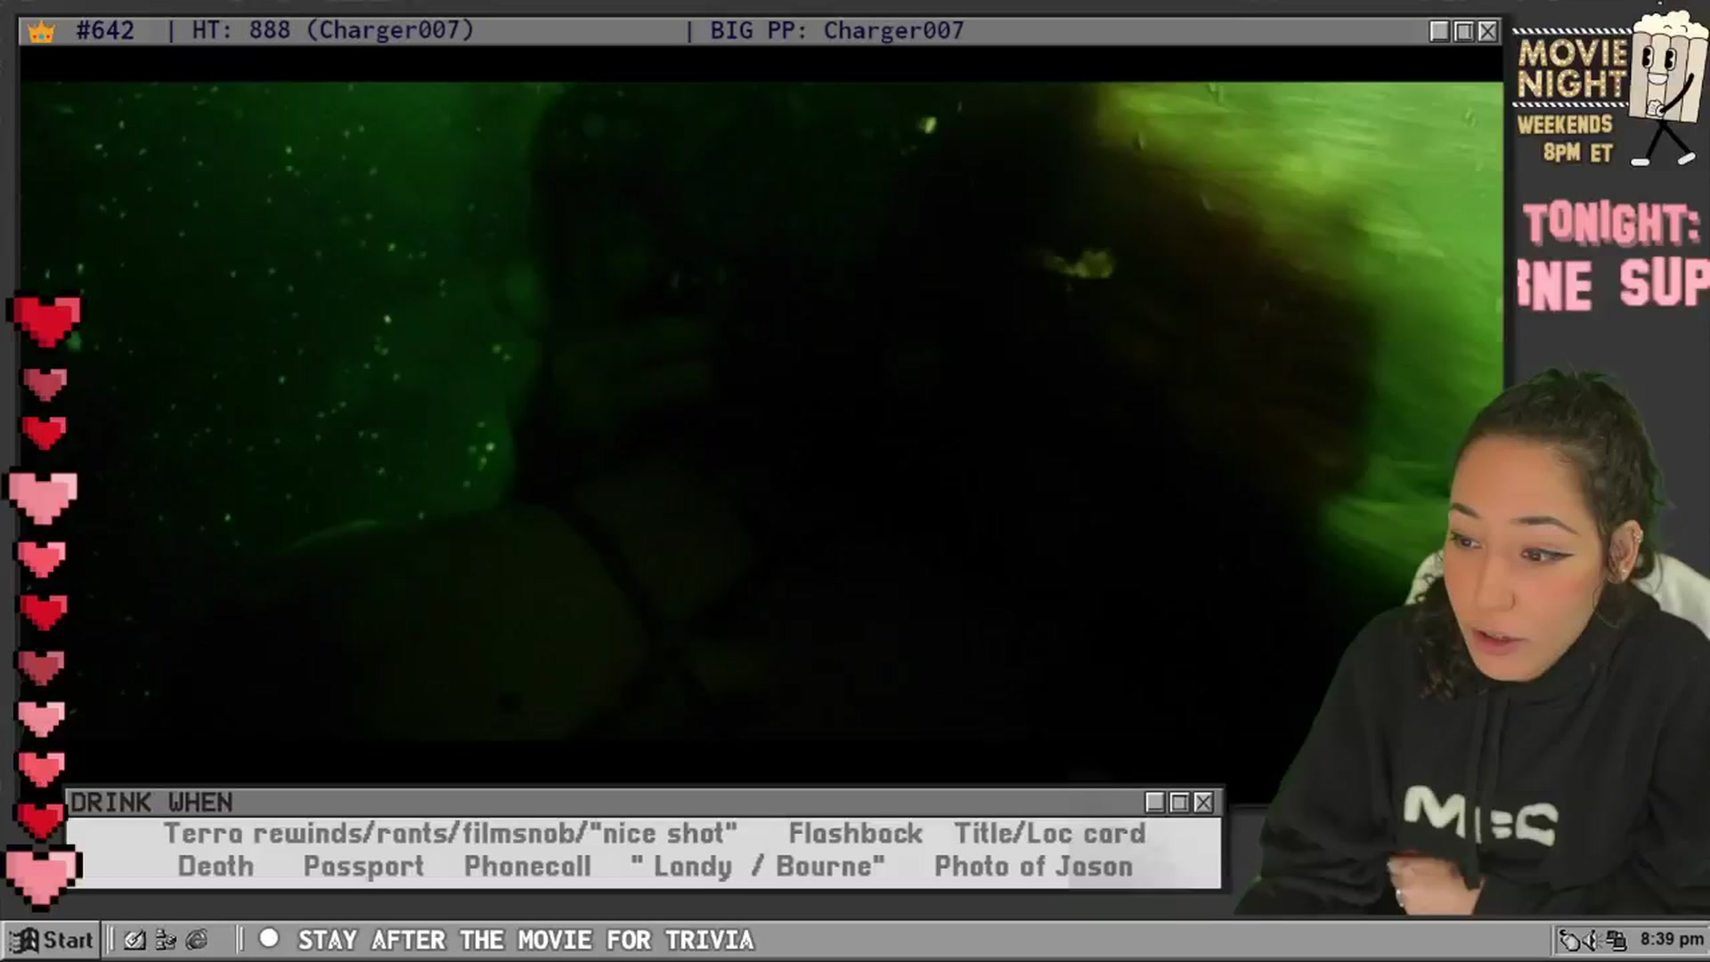The height and width of the screenshot is (962, 1710).
Task: Launch the Internet Explorer quick launch icon
Action: [x=197, y=940]
